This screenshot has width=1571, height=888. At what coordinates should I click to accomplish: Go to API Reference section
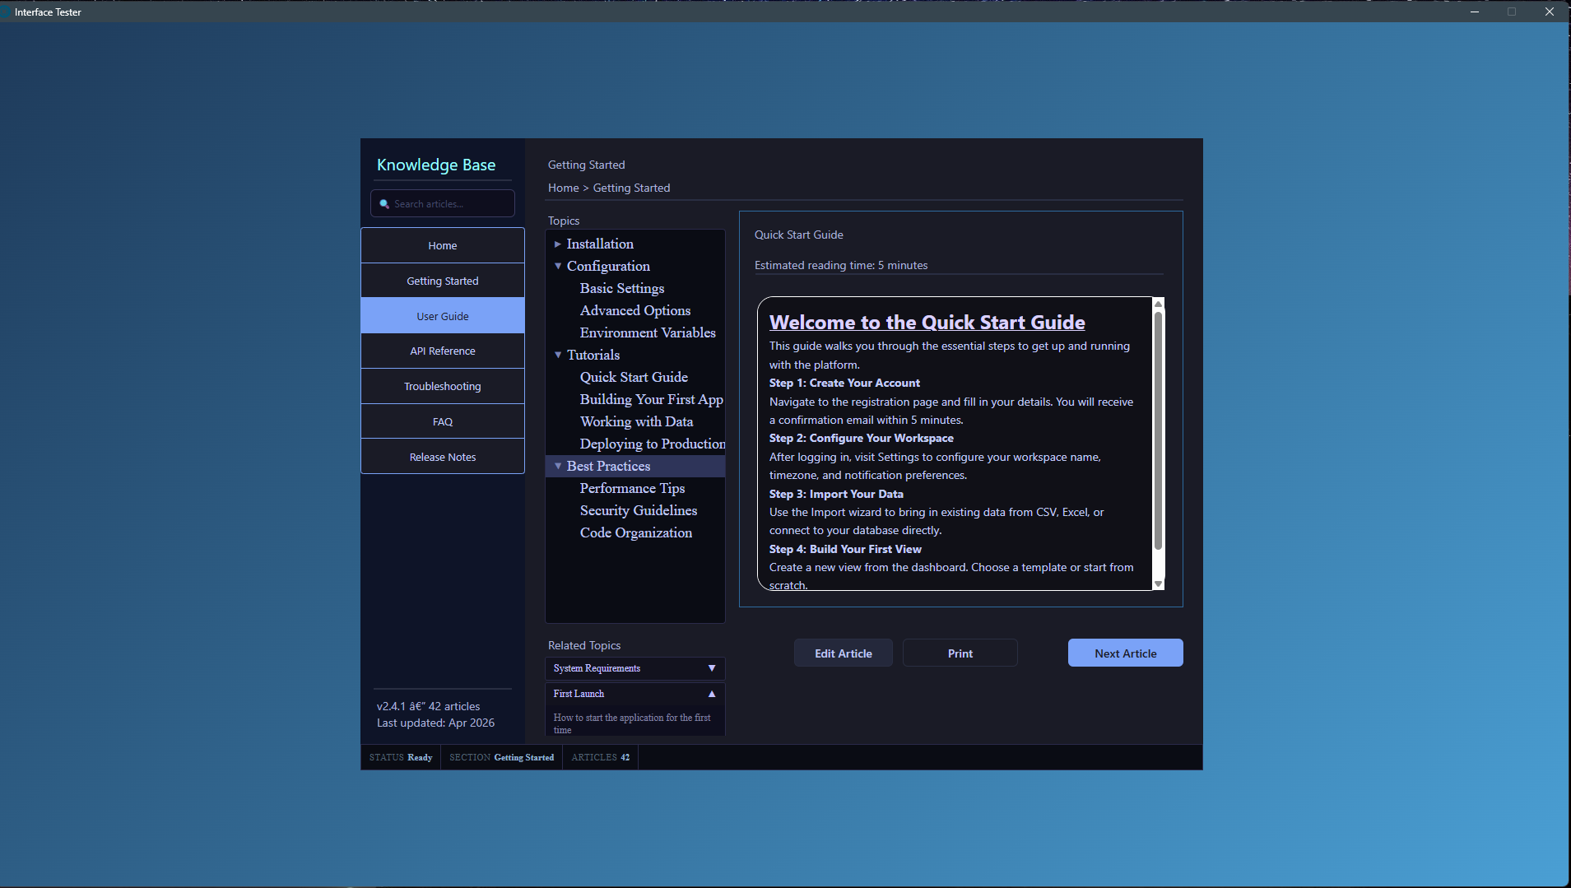pyautogui.click(x=443, y=351)
